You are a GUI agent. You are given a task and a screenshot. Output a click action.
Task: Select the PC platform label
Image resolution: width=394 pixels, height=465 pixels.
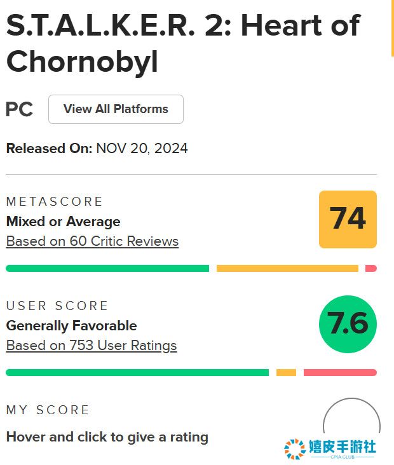click(x=20, y=109)
